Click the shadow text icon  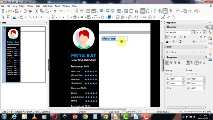point(185,37)
